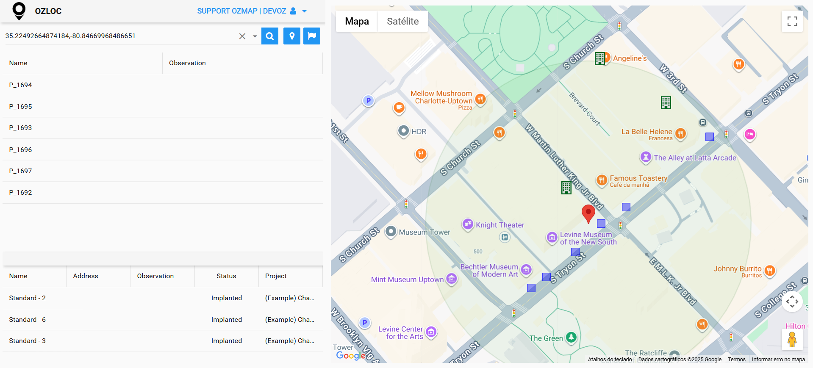This screenshot has height=368, width=813.
Task: Select row P_1693
Action: pyautogui.click(x=163, y=128)
